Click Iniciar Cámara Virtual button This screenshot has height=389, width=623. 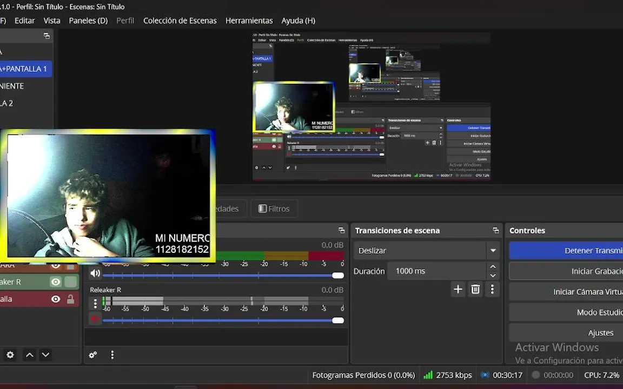566,292
